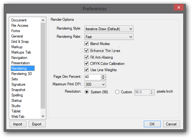
Task: Click the Page Dim Percent field
Action: pyautogui.click(x=93, y=77)
